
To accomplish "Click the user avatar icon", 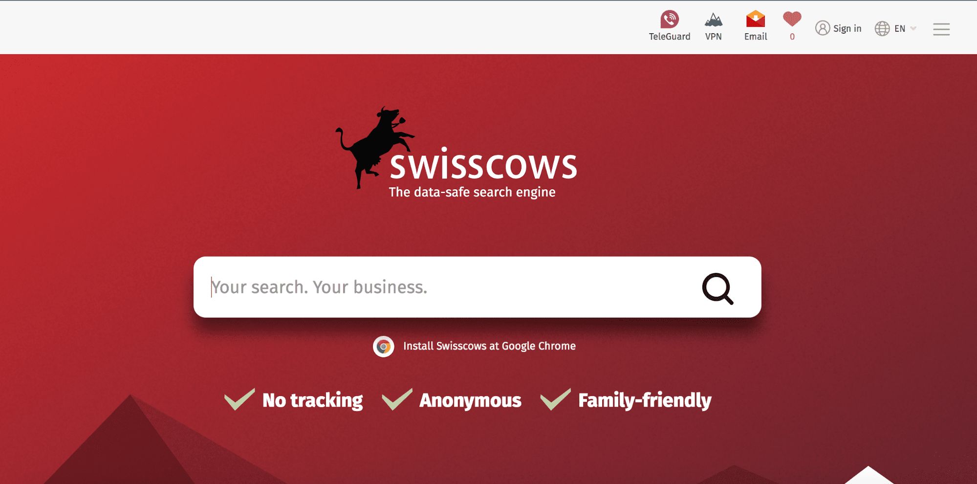I will click(823, 28).
